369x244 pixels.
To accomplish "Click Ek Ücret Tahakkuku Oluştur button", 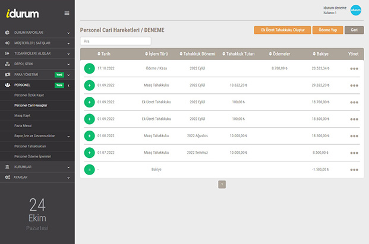I will pos(282,30).
